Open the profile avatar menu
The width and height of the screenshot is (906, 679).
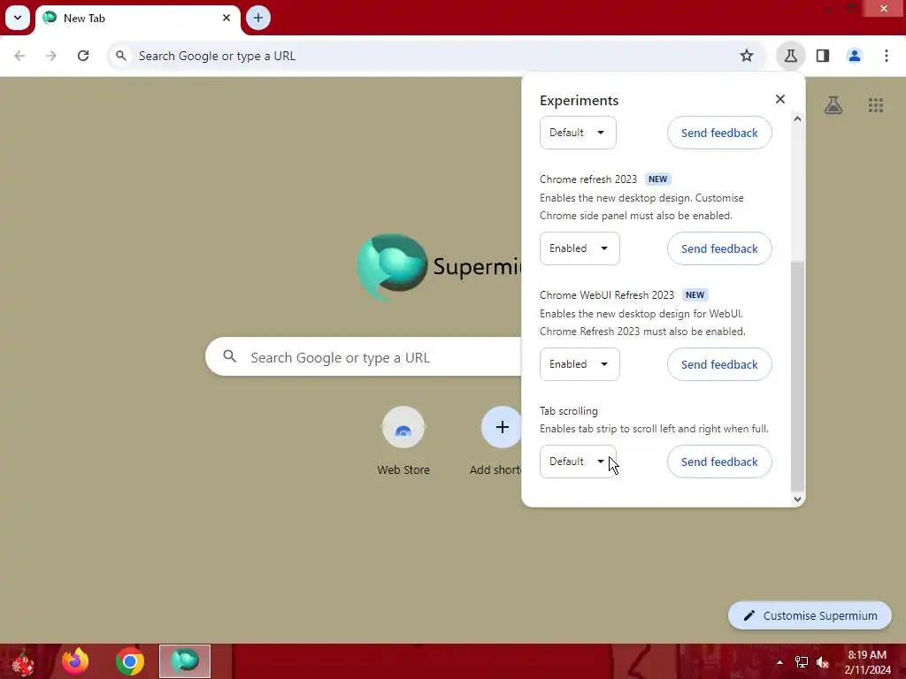point(855,56)
